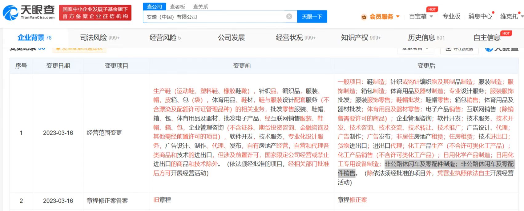
Task: Click the highlighted 非公路休闲车及零配件制造 text
Action: click(420, 164)
